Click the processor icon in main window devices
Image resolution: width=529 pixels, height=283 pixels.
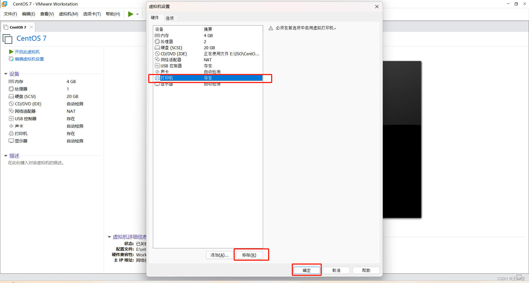(x=11, y=89)
